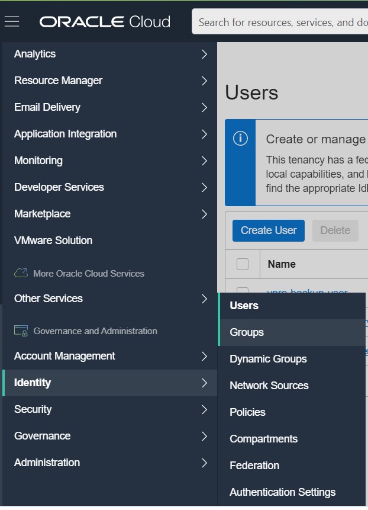This screenshot has width=368, height=510.
Task: Click the hamburger navigation menu icon
Action: [12, 22]
